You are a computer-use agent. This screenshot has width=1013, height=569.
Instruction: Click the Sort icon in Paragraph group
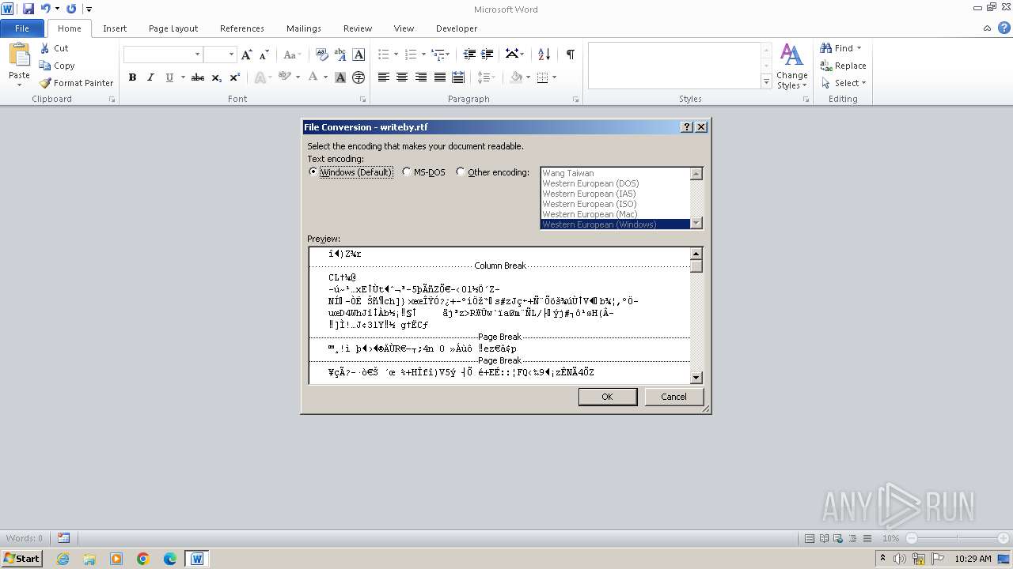544,55
